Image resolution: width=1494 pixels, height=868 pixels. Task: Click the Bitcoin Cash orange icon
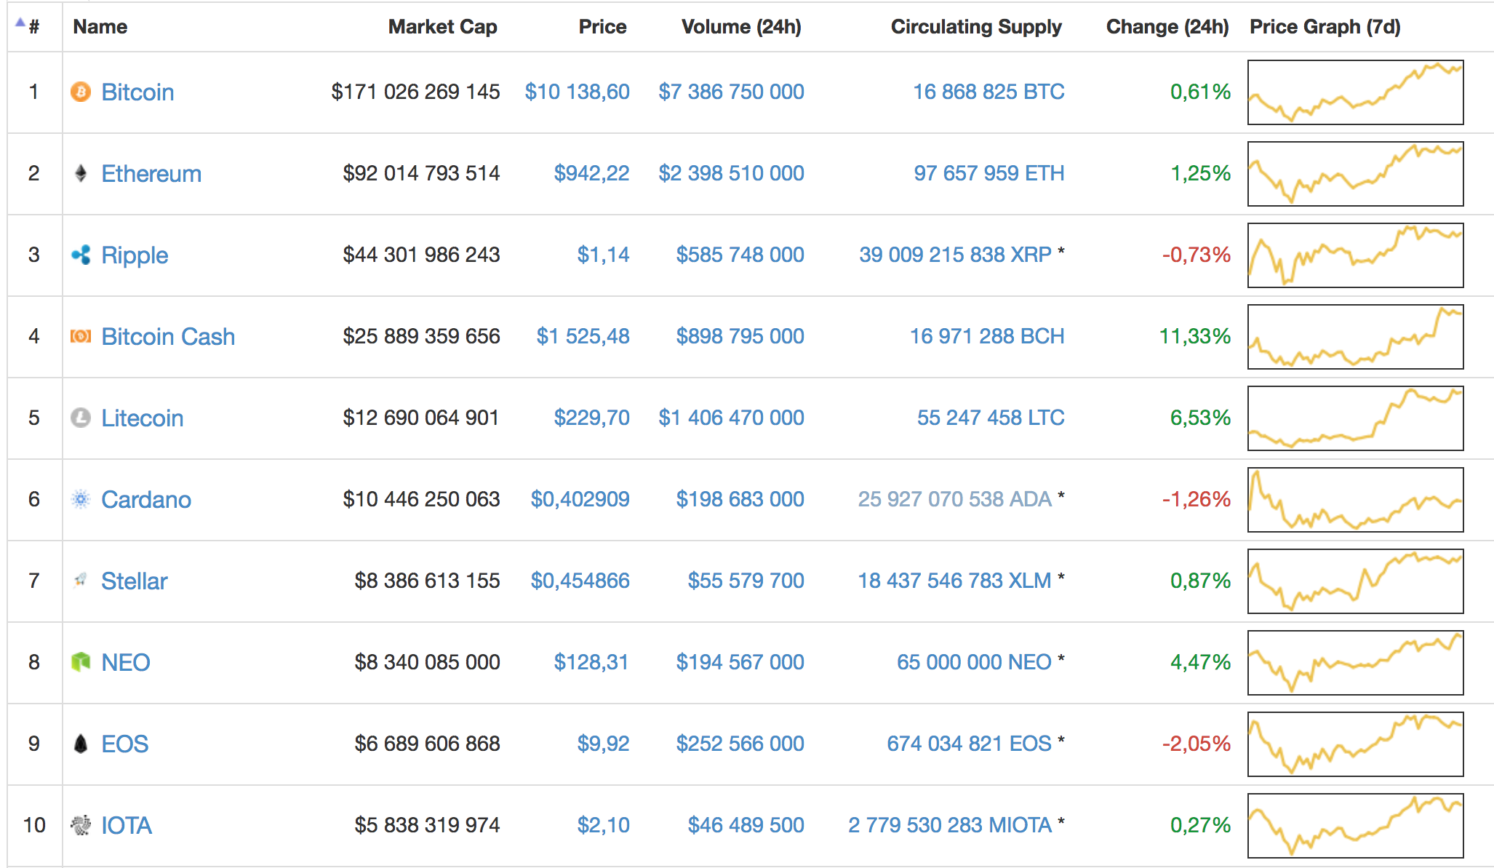tap(81, 336)
